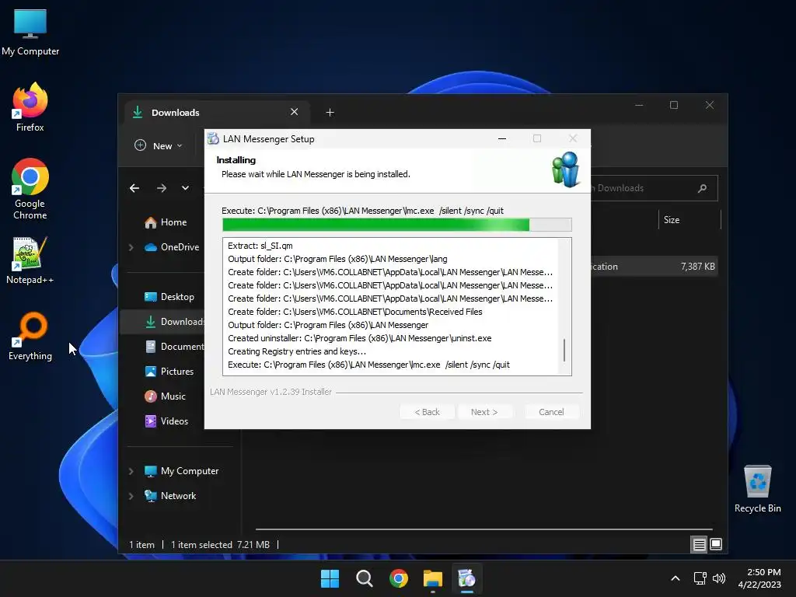Open the Recycle Bin
This screenshot has height=597, width=796.
click(757, 489)
